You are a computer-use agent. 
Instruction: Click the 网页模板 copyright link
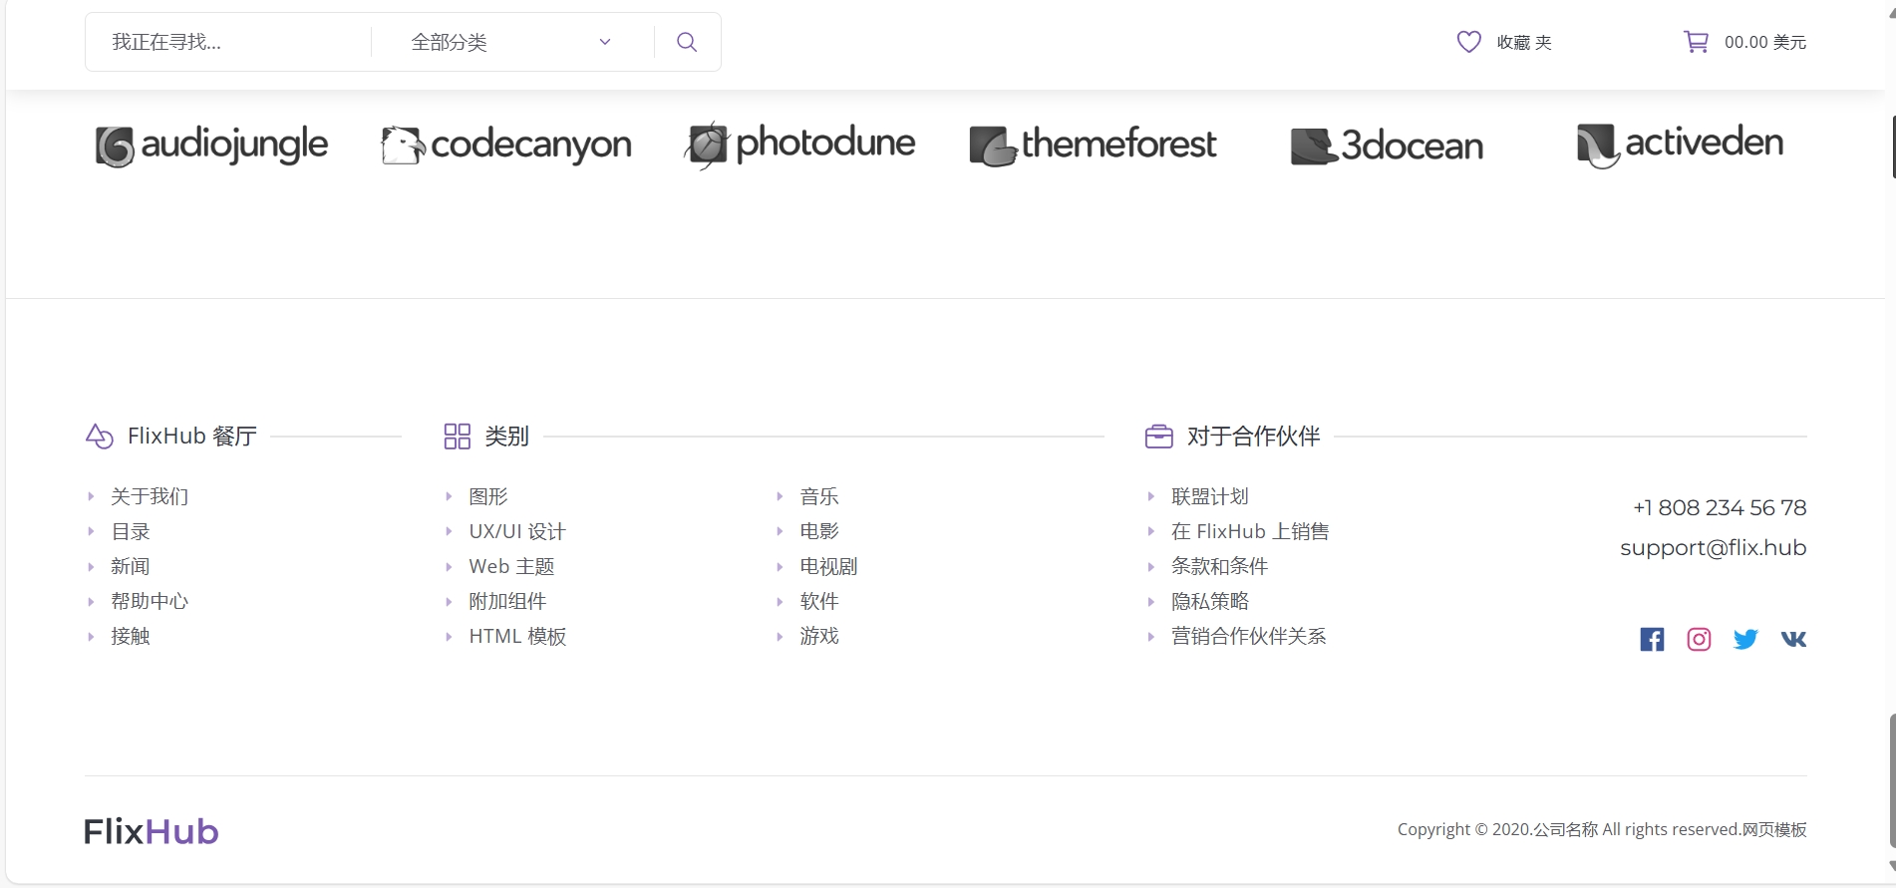[1774, 829]
